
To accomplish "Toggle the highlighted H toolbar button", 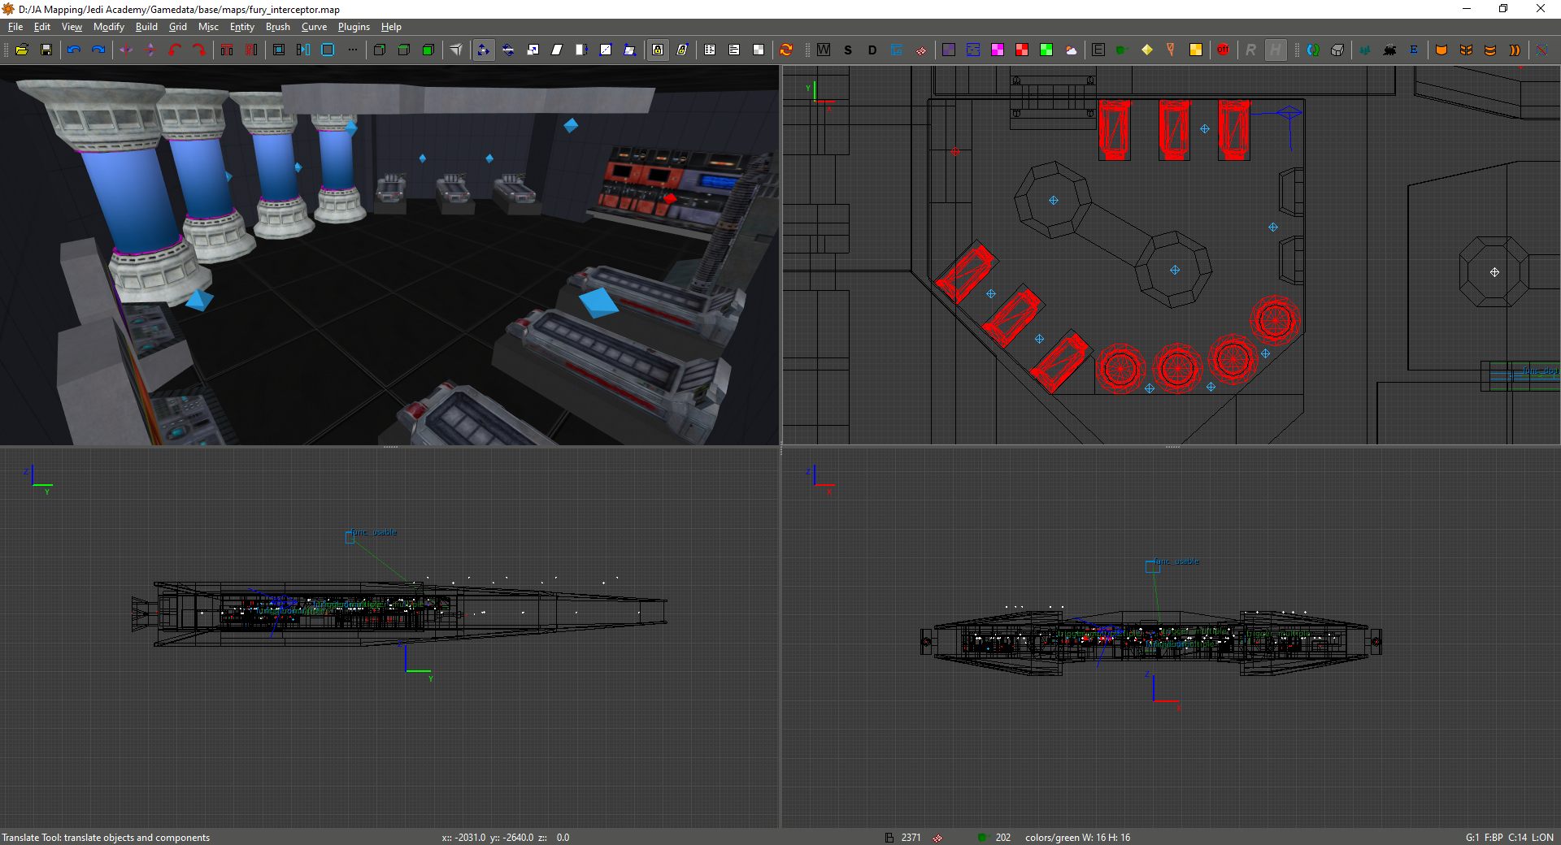I will coord(1276,50).
